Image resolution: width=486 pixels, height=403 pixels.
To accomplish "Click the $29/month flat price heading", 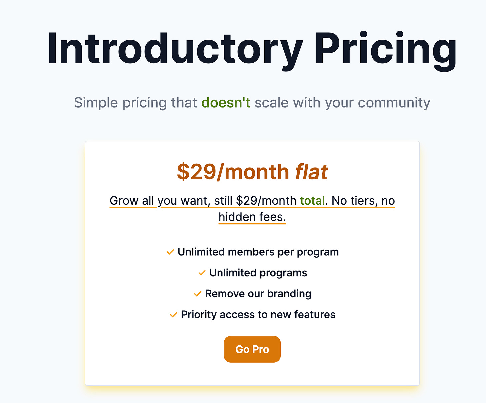I will [252, 172].
